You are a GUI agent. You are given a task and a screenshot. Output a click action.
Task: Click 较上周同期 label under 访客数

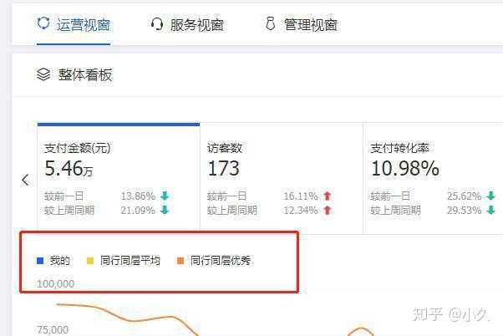[232, 210]
